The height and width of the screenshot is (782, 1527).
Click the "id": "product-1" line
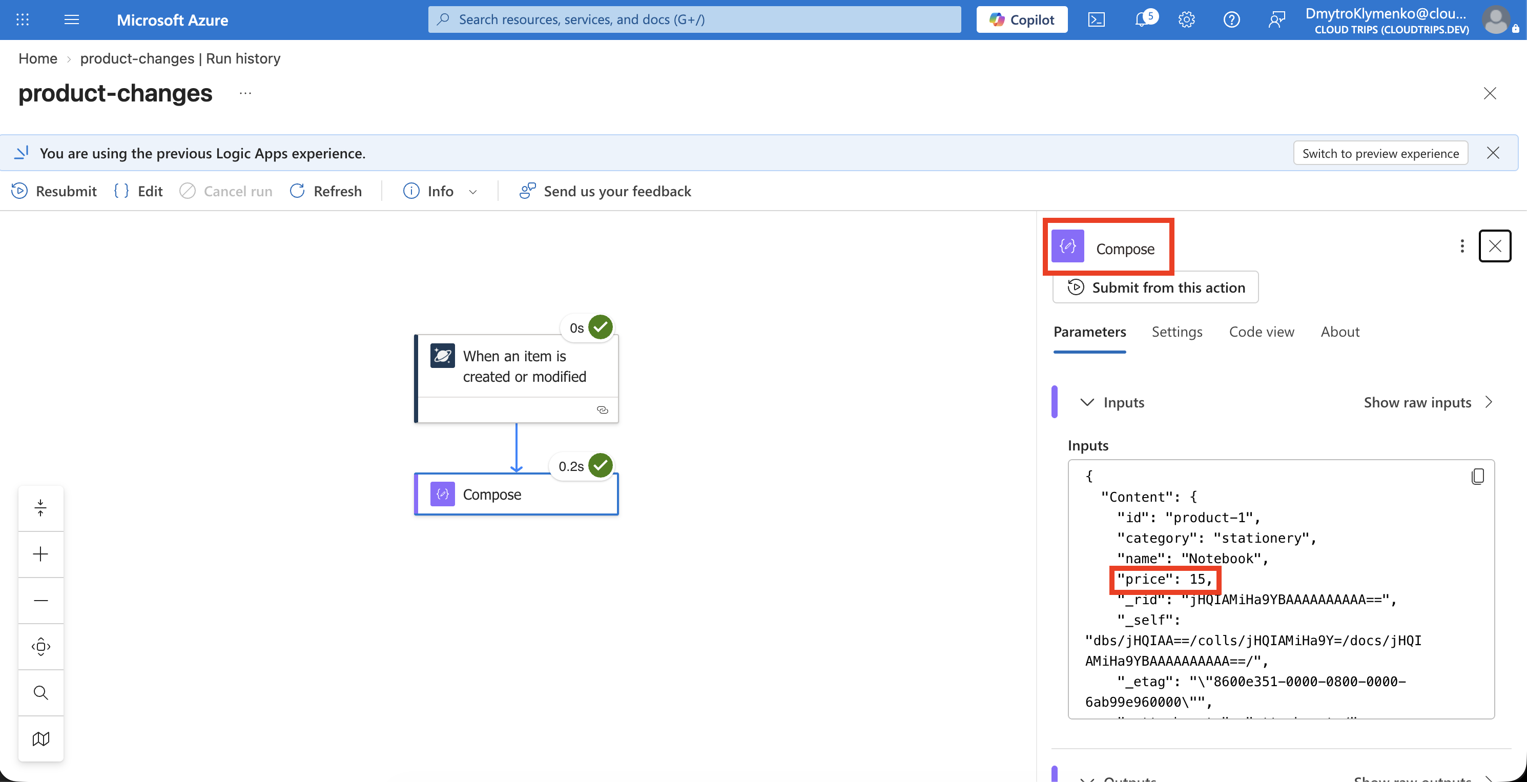click(1188, 517)
